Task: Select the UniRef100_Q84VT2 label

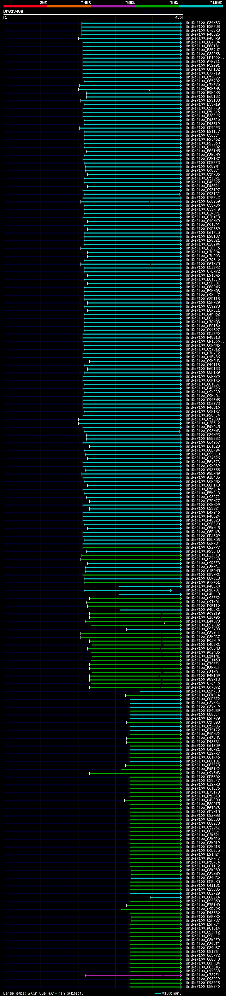Action: [203, 944]
